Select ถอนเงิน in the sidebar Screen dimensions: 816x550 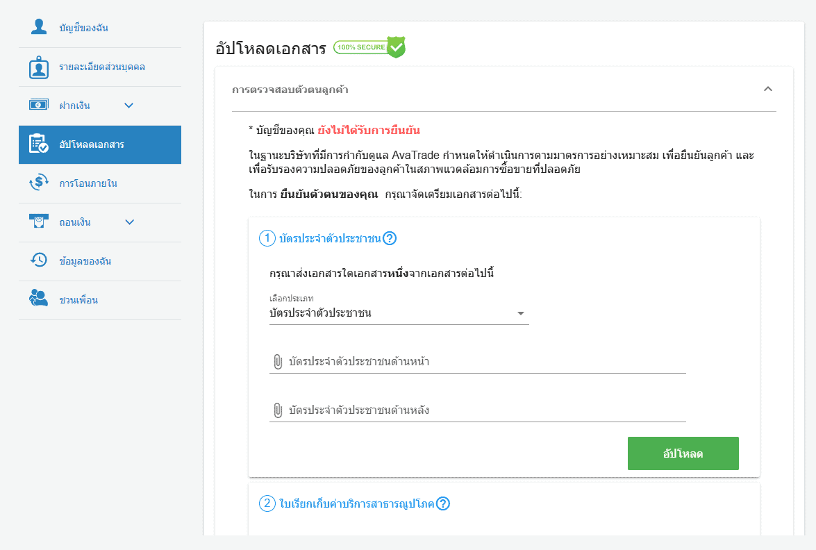coord(100,222)
